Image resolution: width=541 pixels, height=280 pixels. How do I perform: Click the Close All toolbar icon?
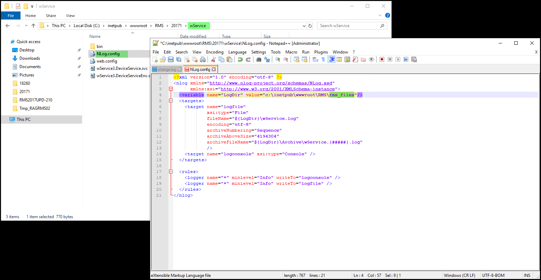click(195, 59)
